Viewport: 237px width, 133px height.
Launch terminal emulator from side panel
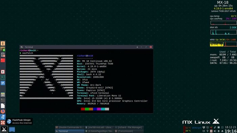tap(3, 100)
